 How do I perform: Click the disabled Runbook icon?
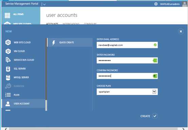(8, 86)
